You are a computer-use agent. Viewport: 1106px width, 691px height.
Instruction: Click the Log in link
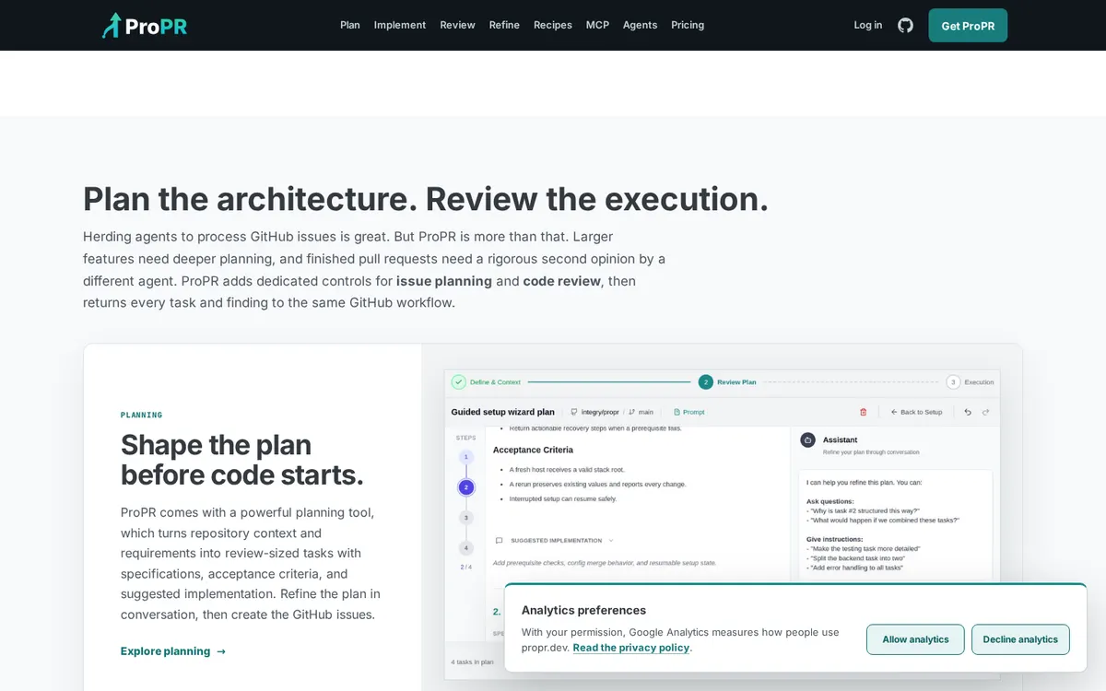point(868,25)
